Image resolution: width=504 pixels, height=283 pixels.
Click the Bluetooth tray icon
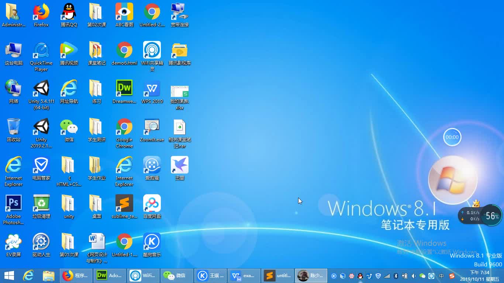396,276
